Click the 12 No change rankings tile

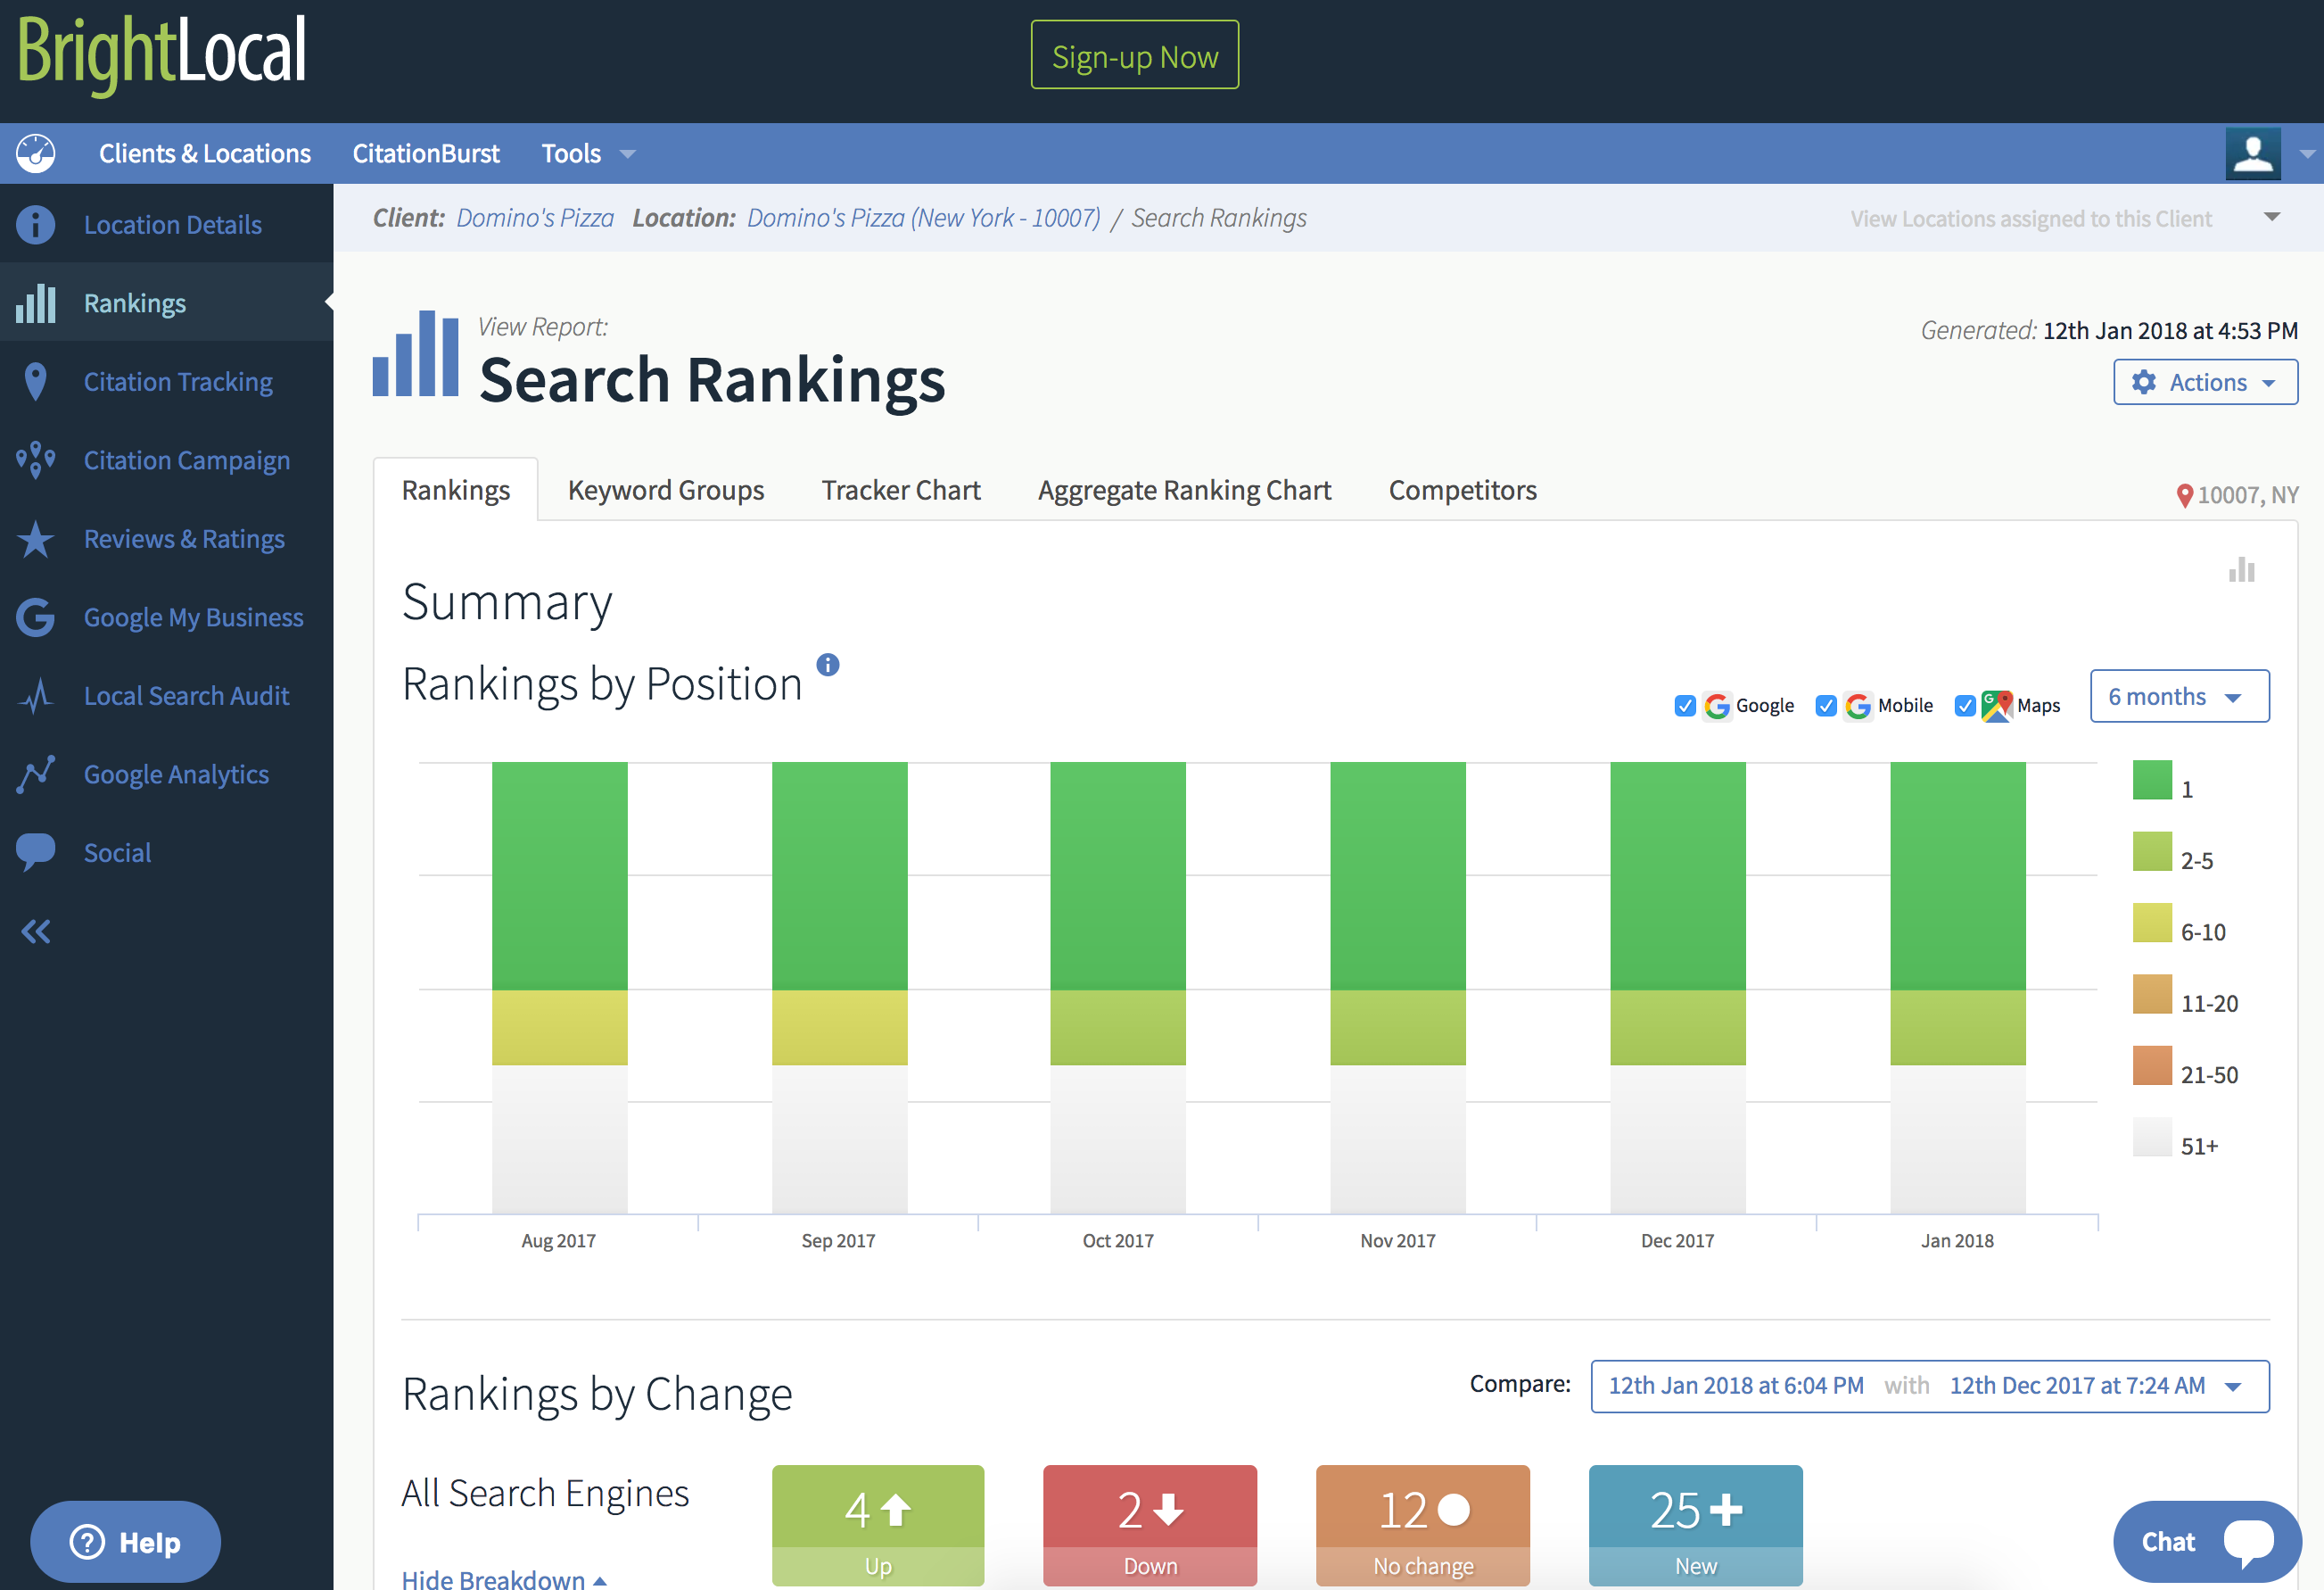tap(1422, 1525)
